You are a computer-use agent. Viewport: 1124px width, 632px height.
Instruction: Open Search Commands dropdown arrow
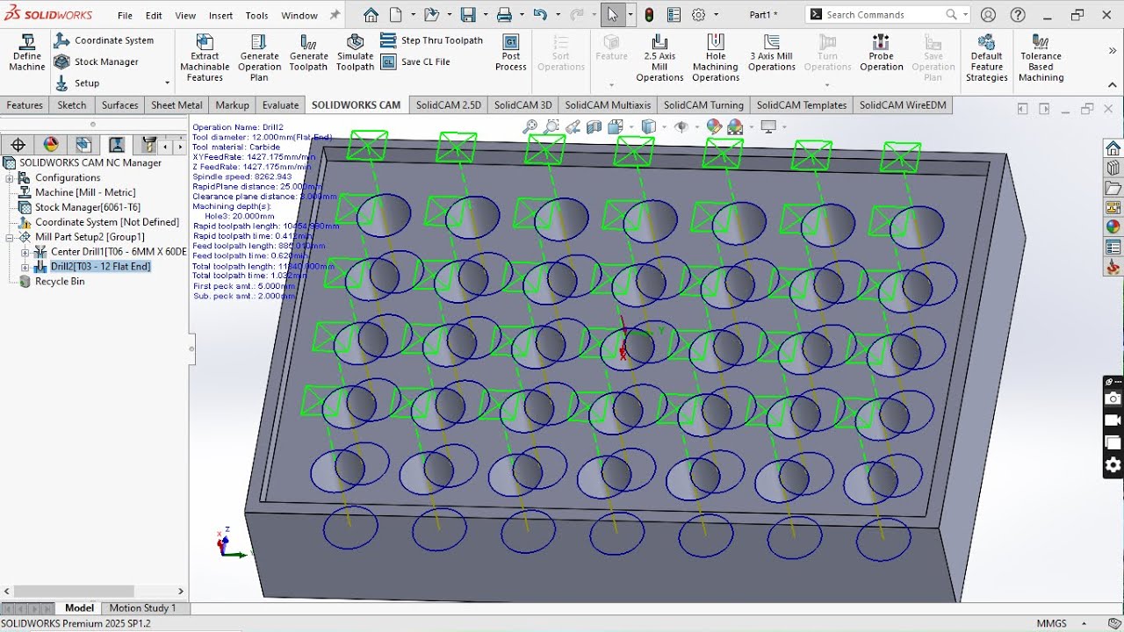click(x=965, y=15)
